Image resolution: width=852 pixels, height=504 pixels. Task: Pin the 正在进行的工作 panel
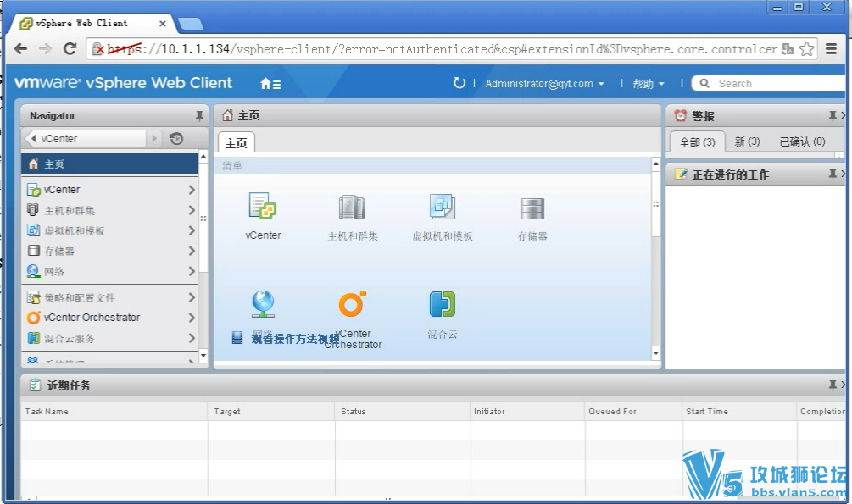(833, 174)
